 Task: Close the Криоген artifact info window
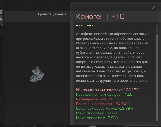pyautogui.click(x=153, y=7)
